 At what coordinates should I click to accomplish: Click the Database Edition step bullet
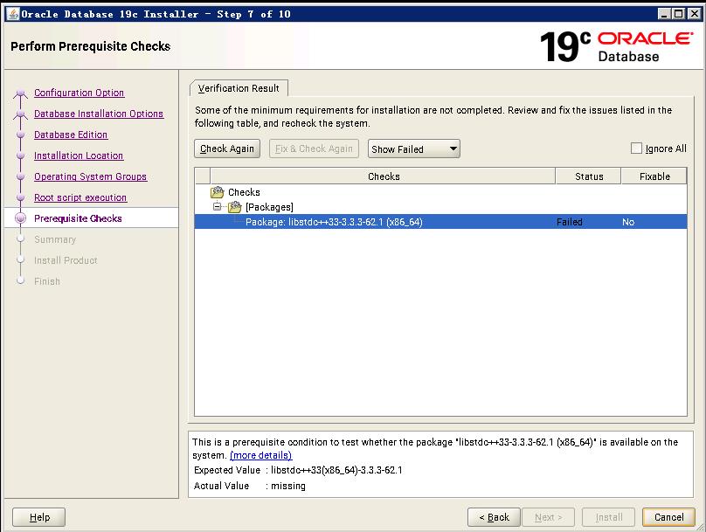(x=20, y=135)
